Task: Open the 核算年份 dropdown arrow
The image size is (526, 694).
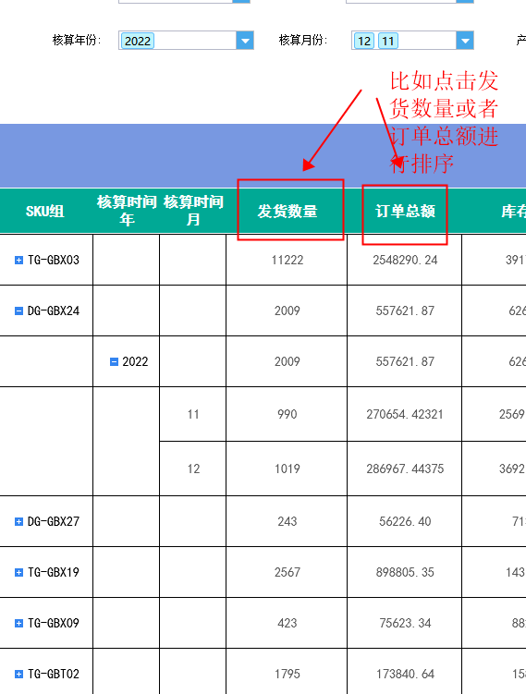Action: tap(245, 41)
